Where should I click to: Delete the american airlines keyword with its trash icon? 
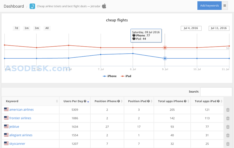pos(228,110)
